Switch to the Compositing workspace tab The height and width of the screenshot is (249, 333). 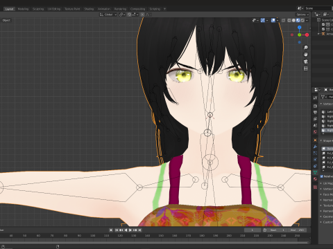[137, 9]
